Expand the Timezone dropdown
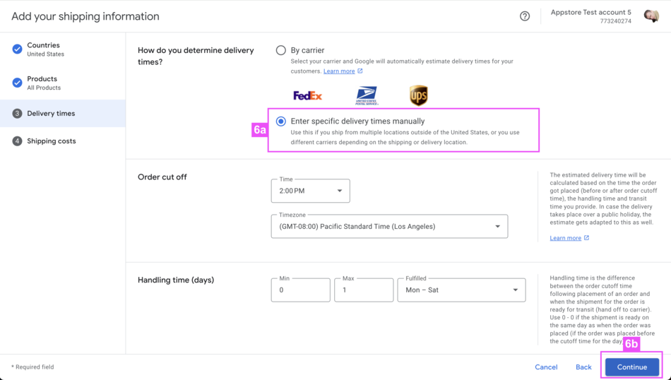This screenshot has width=671, height=380. tap(389, 227)
